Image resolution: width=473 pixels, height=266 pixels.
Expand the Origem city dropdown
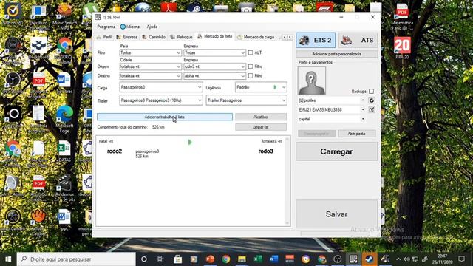click(178, 66)
